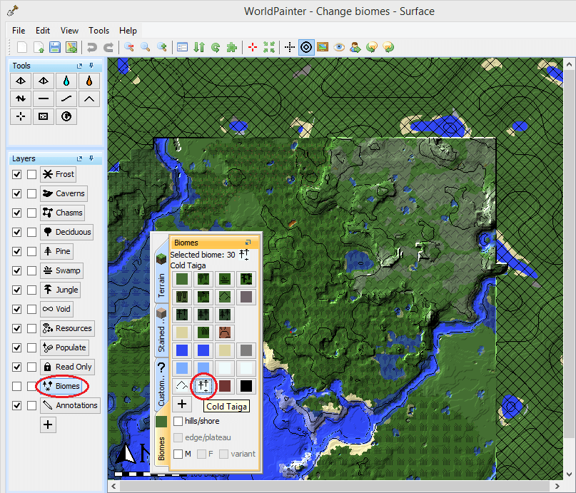Add custom biome with plus button in Biomes panel

tap(182, 404)
